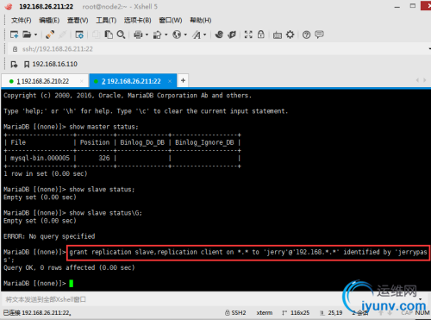The height and width of the screenshot is (320, 431).
Task: Click 'Query OK, 0 rows affected' line
Action: click(69, 267)
